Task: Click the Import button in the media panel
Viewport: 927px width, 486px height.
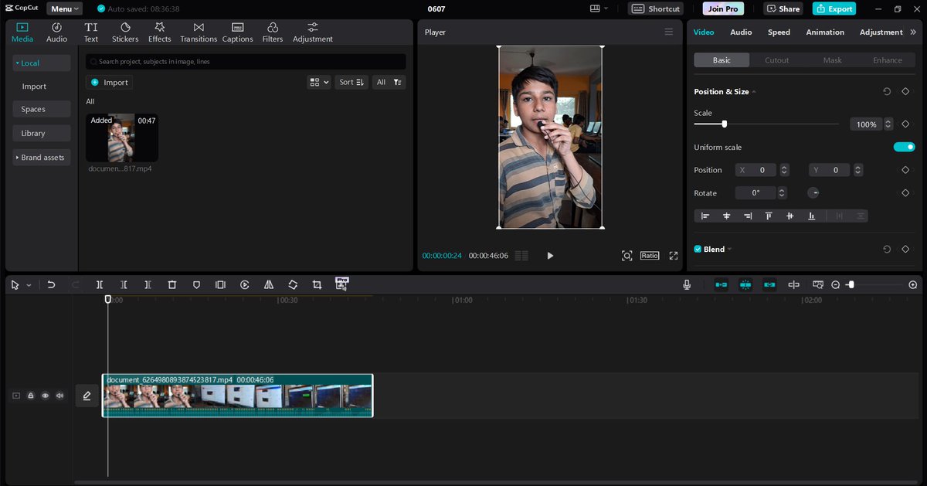Action: pyautogui.click(x=109, y=82)
